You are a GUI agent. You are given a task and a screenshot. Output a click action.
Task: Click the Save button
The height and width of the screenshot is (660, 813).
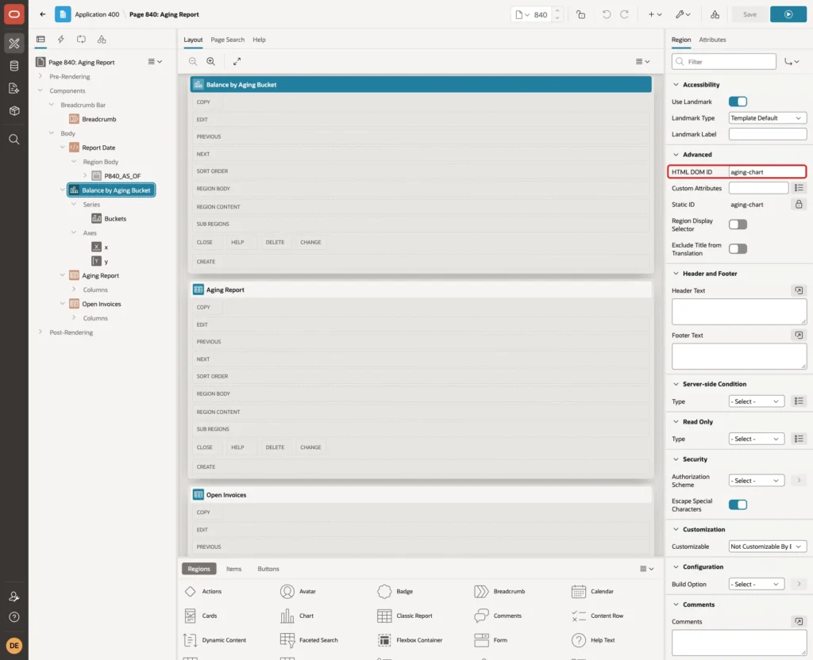coord(749,14)
